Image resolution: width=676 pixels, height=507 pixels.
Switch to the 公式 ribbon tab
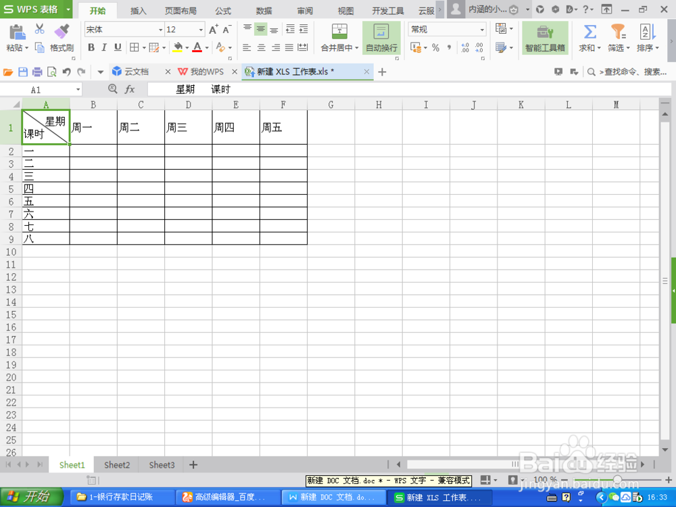223,11
